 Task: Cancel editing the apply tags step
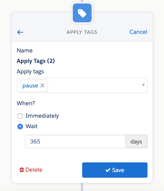click(x=138, y=32)
